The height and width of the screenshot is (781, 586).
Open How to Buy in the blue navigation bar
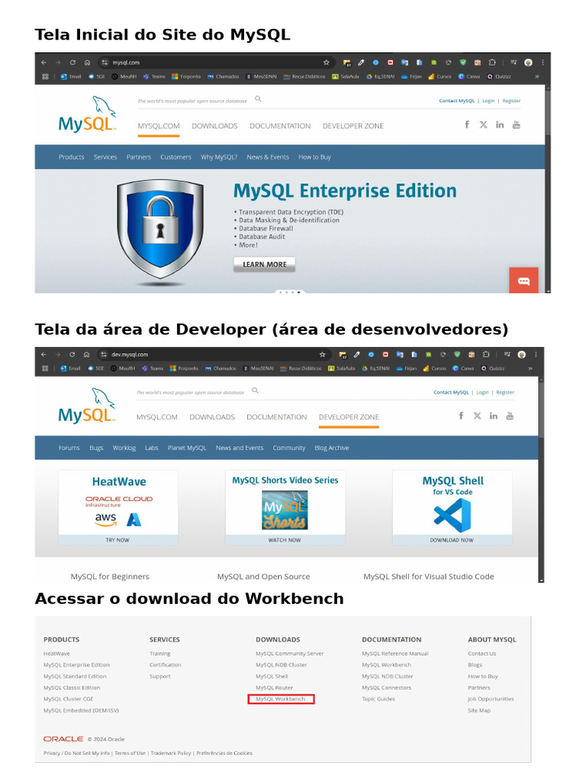click(314, 157)
